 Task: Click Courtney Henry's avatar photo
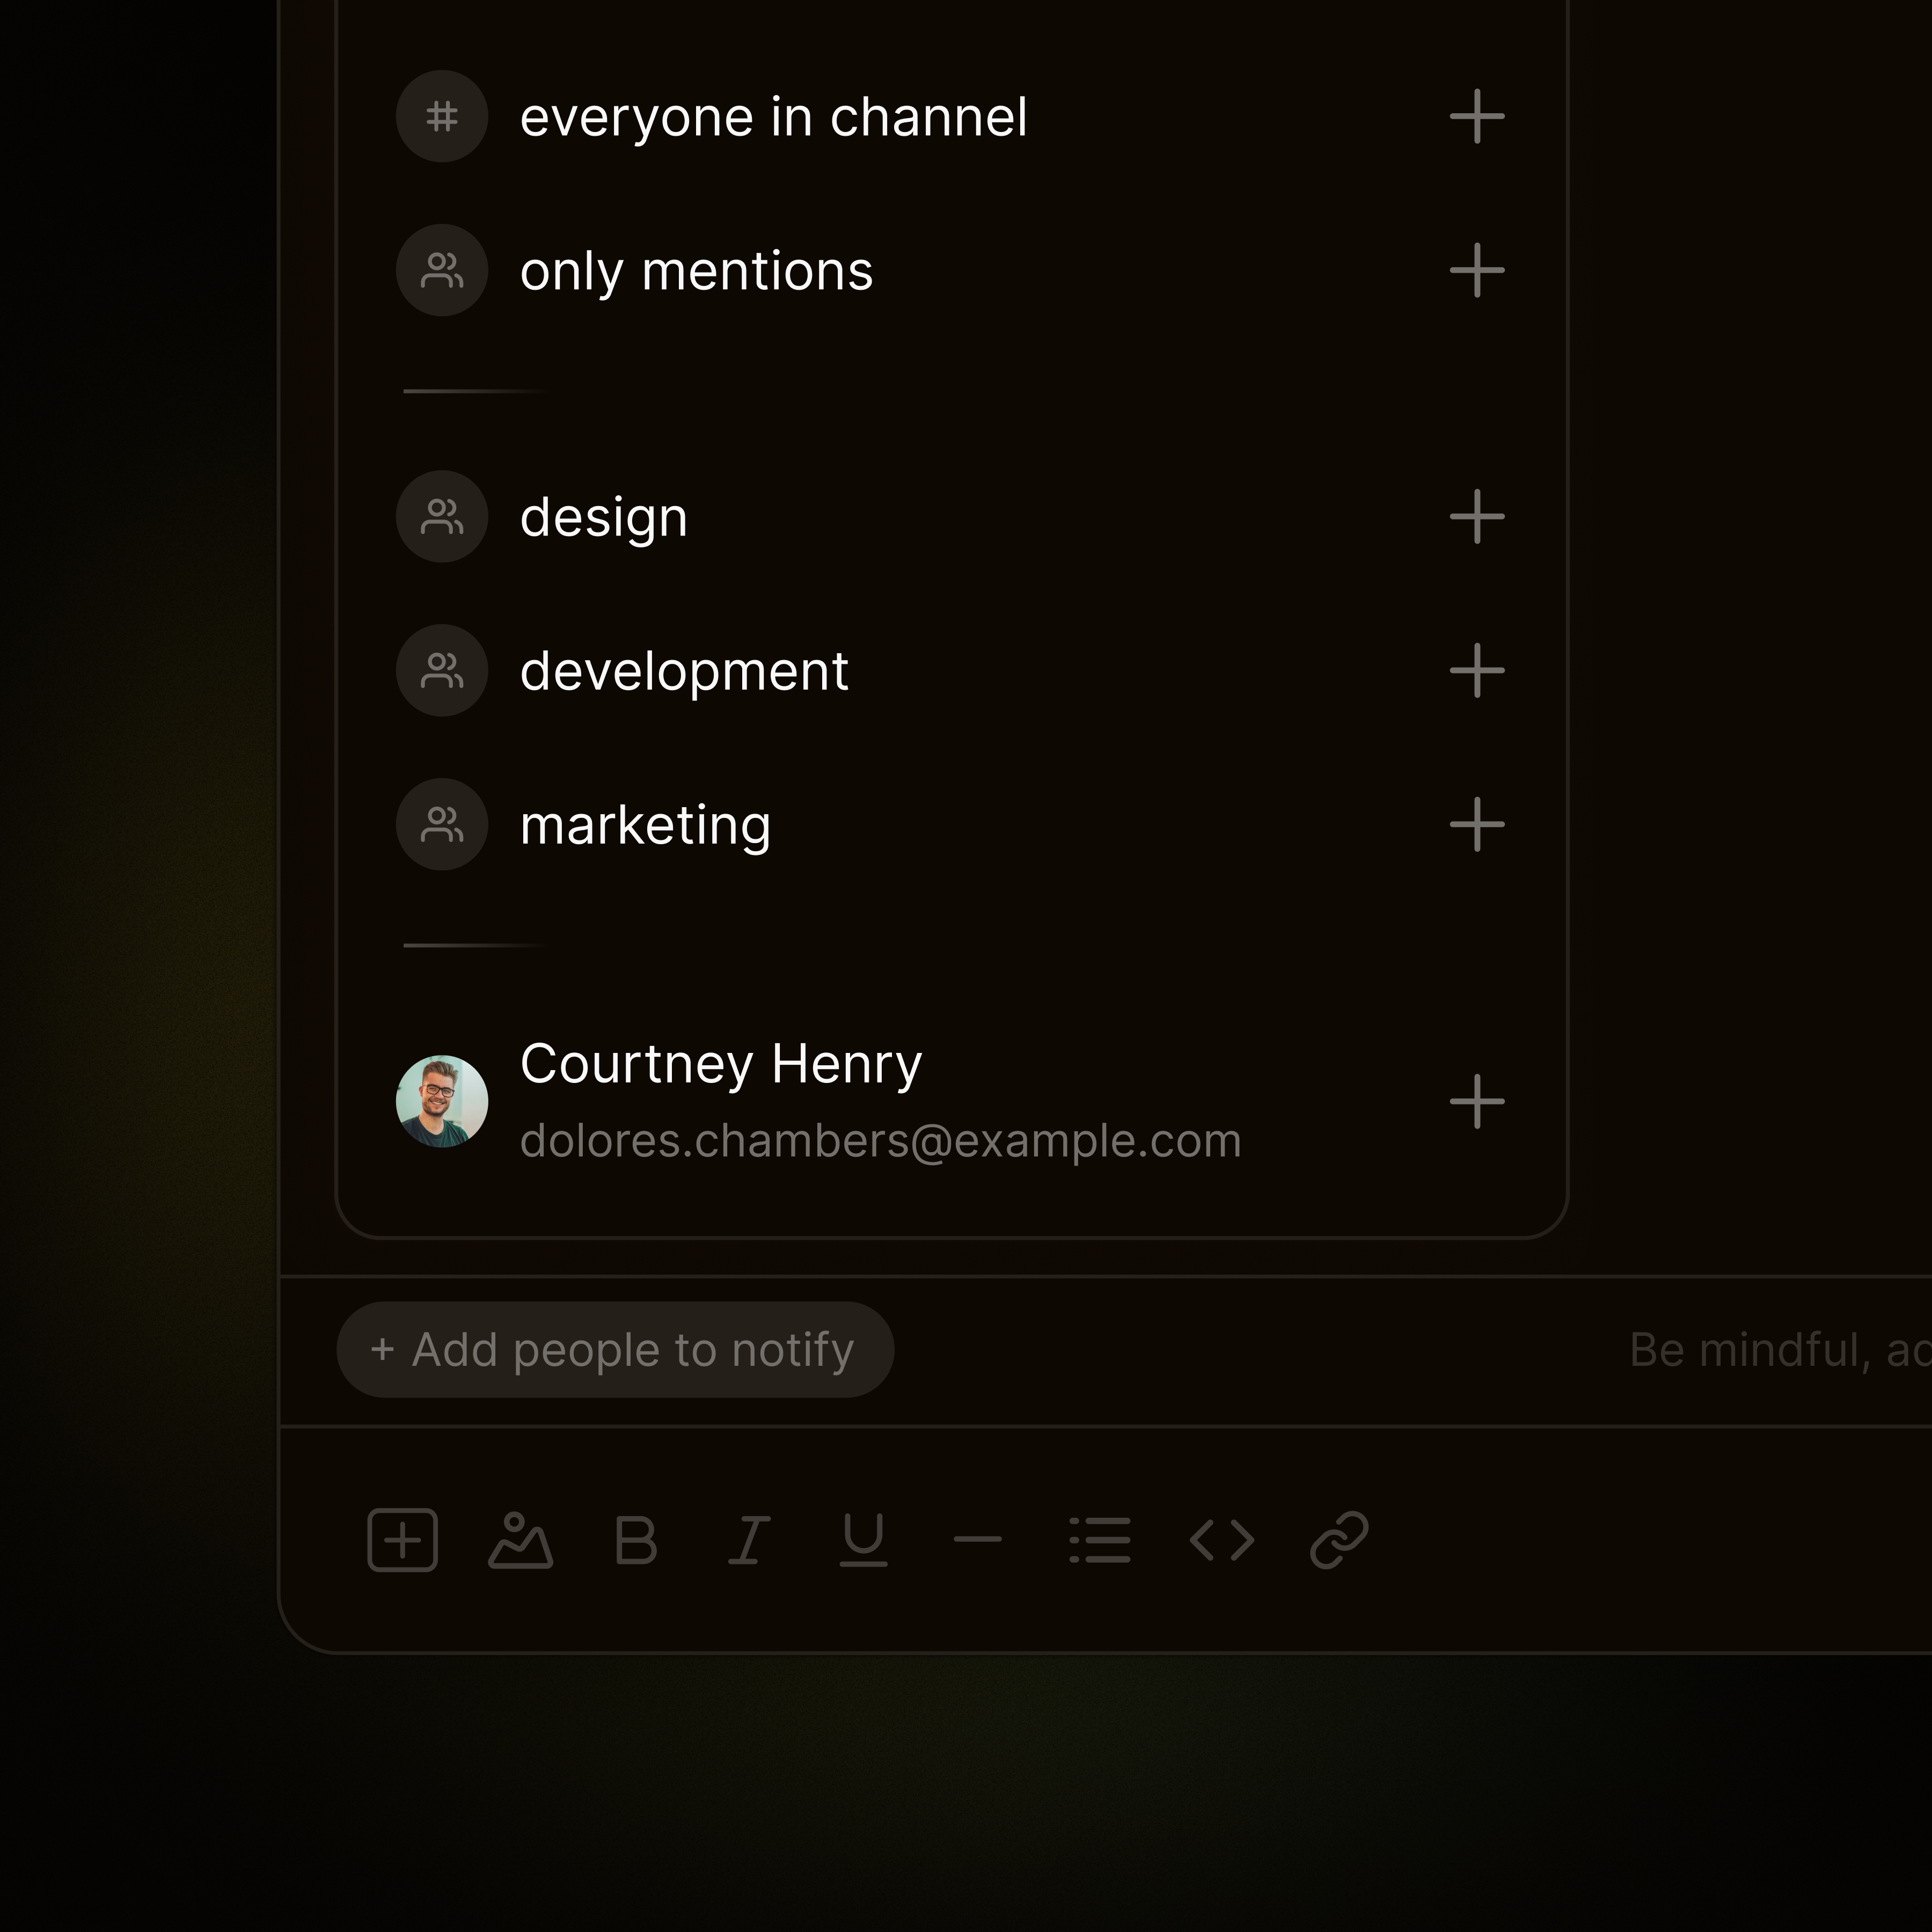point(442,1101)
